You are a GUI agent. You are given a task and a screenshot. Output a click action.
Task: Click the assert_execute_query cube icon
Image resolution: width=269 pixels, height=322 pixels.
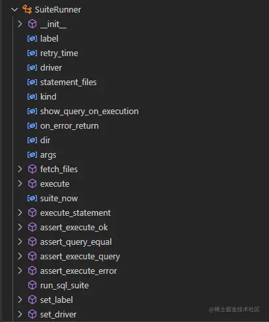[x=32, y=256]
